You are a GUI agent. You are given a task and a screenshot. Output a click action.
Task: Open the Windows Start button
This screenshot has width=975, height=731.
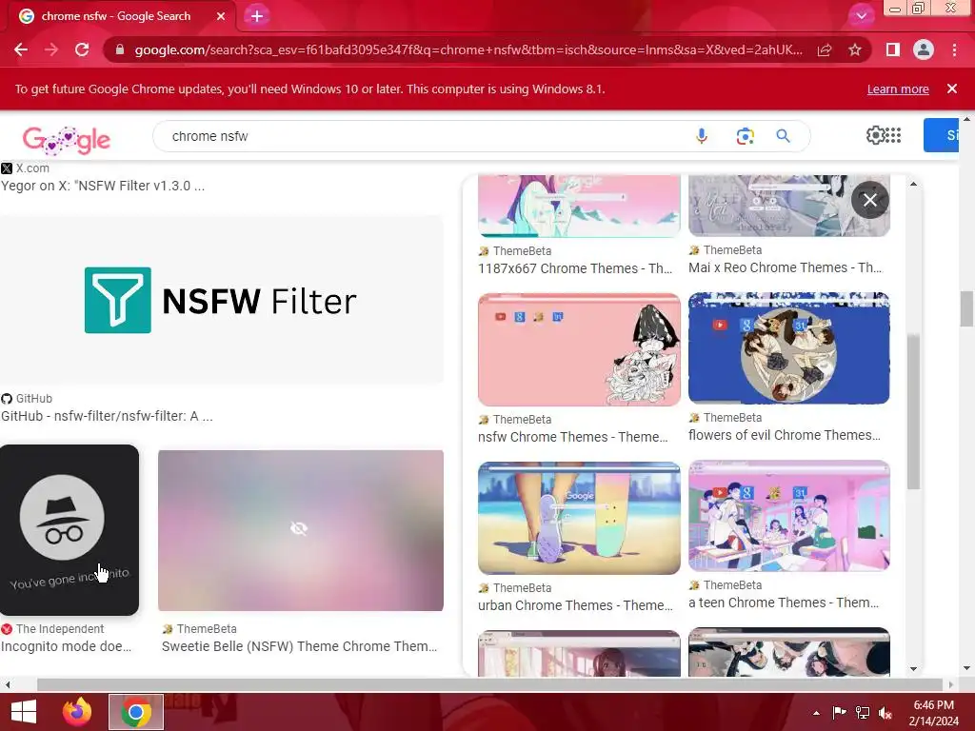pyautogui.click(x=24, y=712)
